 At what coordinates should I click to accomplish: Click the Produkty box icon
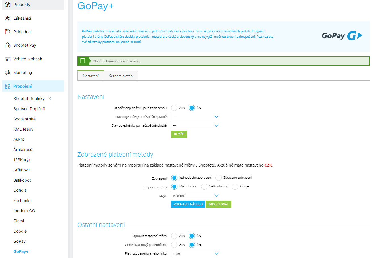[8, 5]
